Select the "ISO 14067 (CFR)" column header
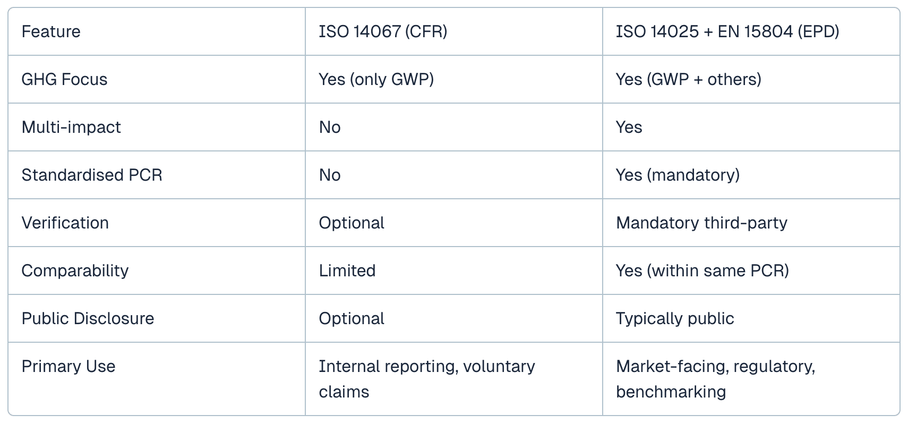908x423 pixels. coord(383,31)
